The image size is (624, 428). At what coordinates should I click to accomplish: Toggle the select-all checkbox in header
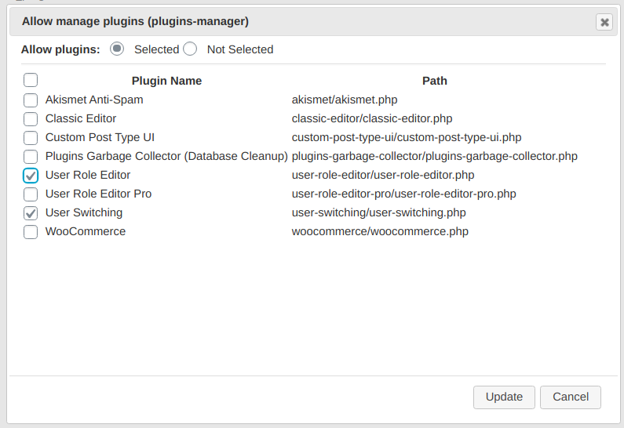[31, 80]
